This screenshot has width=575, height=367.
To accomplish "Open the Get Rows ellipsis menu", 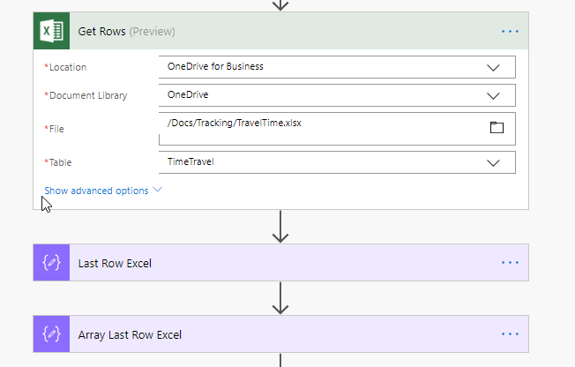I will point(510,31).
